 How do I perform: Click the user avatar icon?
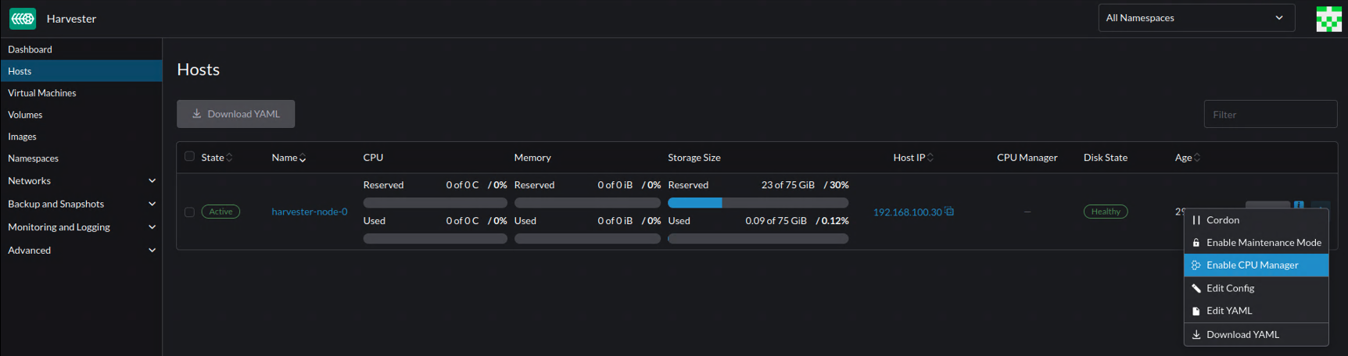(x=1328, y=19)
